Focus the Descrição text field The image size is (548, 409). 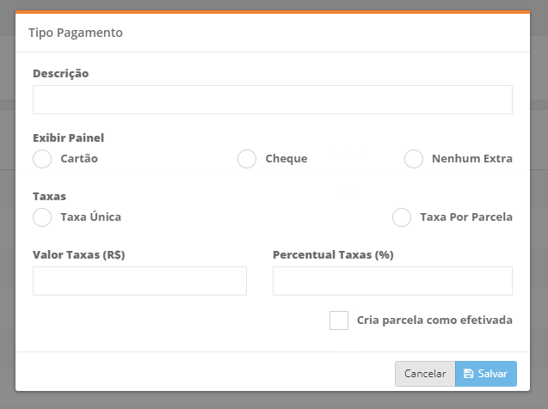tap(272, 100)
